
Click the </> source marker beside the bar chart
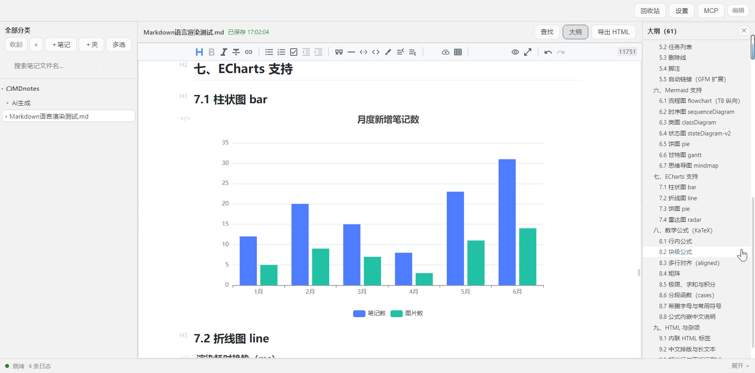(x=185, y=118)
